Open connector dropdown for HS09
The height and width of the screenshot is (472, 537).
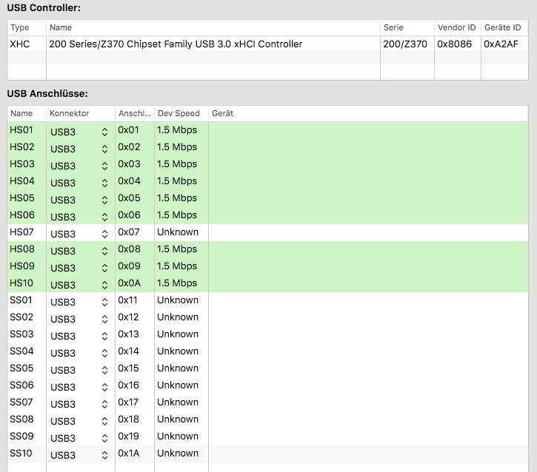[79, 268]
